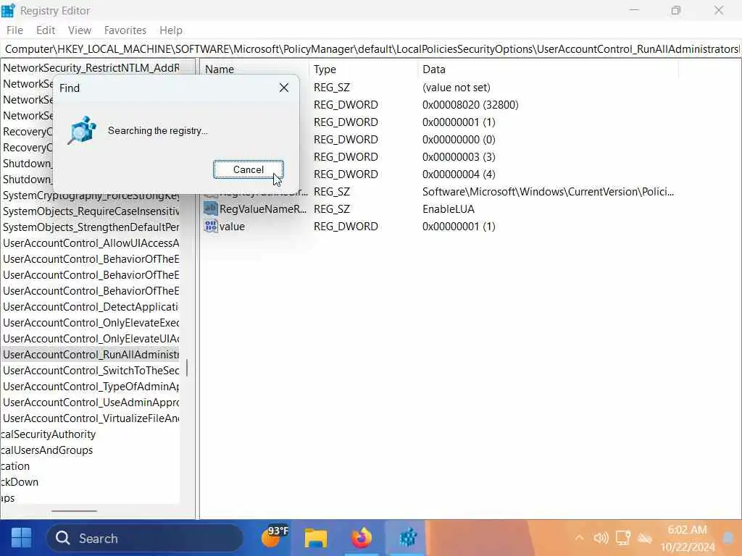The height and width of the screenshot is (556, 742).
Task: Open the Windows Start menu
Action: point(21,538)
